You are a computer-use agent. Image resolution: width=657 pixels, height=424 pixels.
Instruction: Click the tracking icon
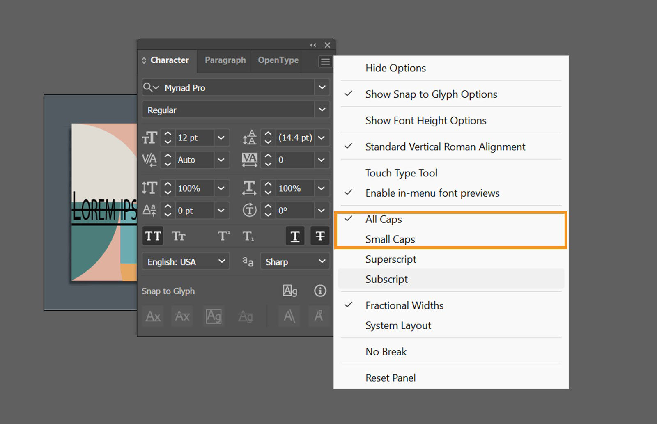(250, 160)
